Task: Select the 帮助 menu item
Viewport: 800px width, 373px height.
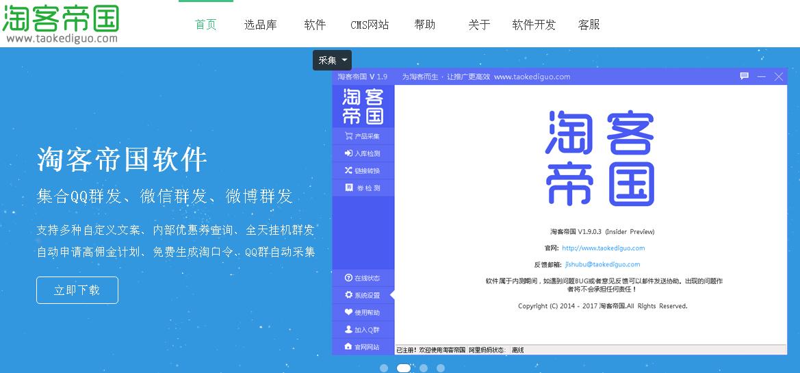Action: pyautogui.click(x=425, y=25)
